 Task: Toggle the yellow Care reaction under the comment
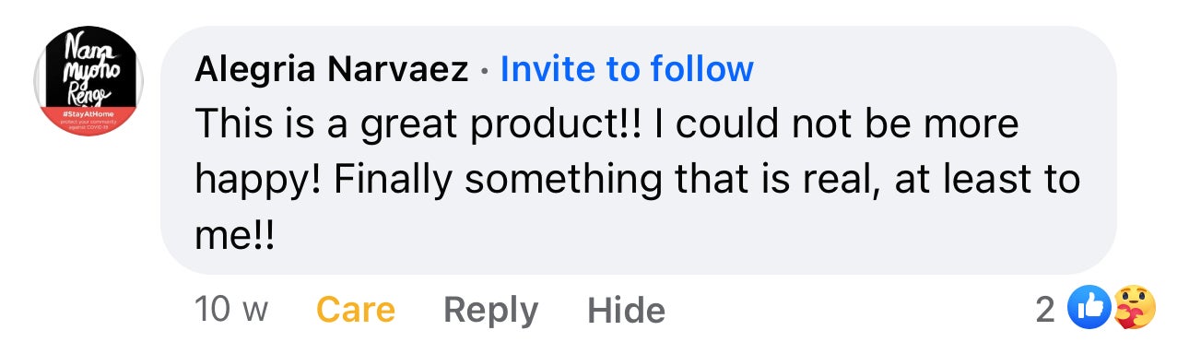click(356, 310)
